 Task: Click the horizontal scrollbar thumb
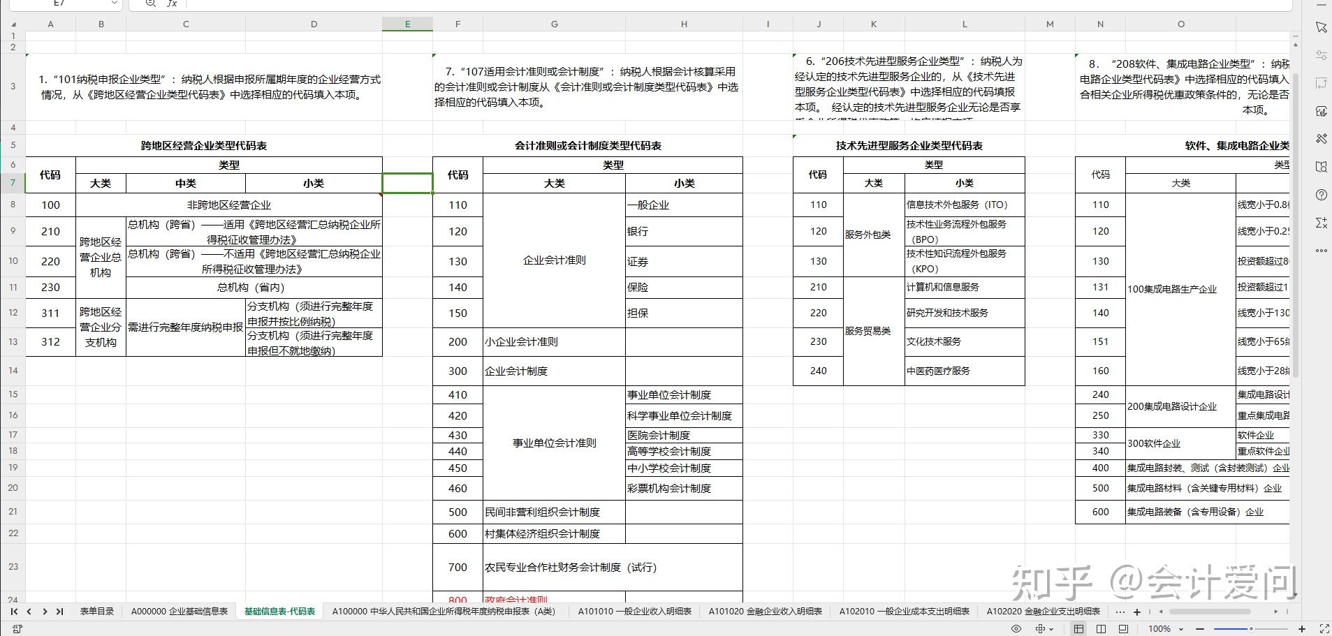[x=1210, y=612]
